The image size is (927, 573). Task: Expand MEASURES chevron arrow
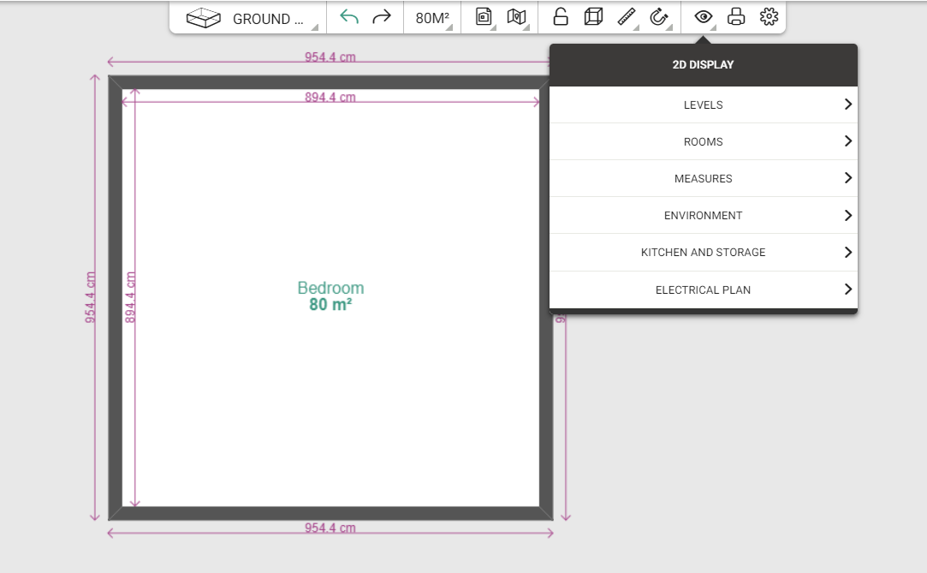tap(848, 178)
